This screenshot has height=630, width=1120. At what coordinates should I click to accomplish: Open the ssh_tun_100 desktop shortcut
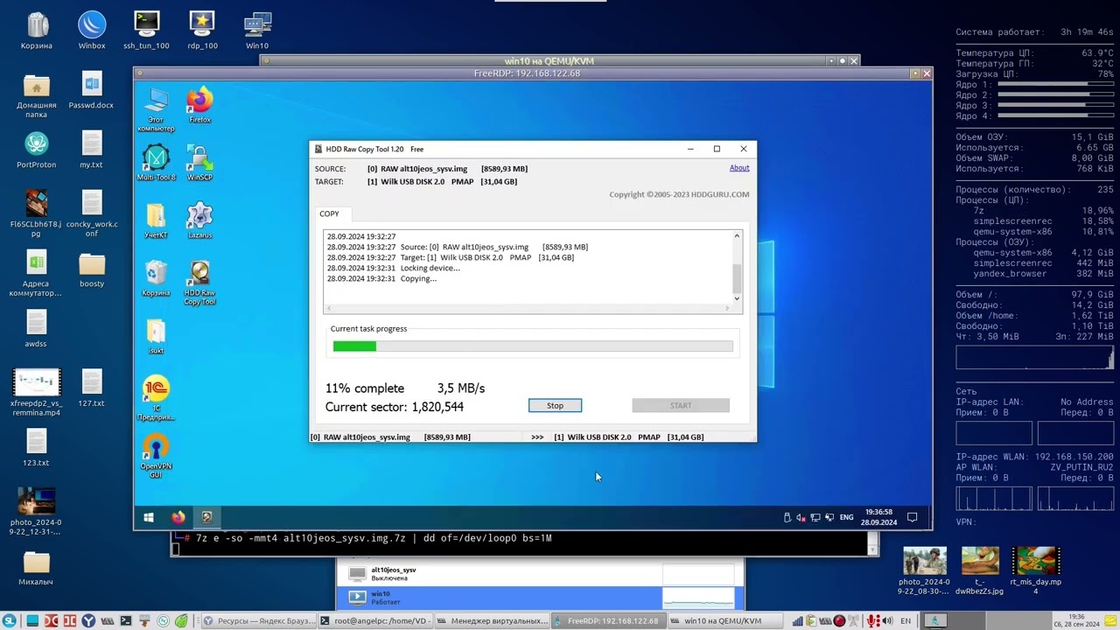(x=146, y=31)
